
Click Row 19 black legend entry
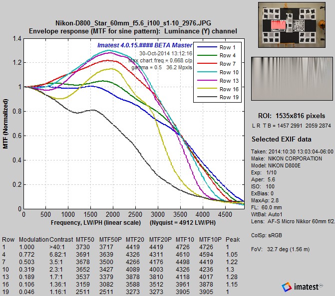(218, 97)
